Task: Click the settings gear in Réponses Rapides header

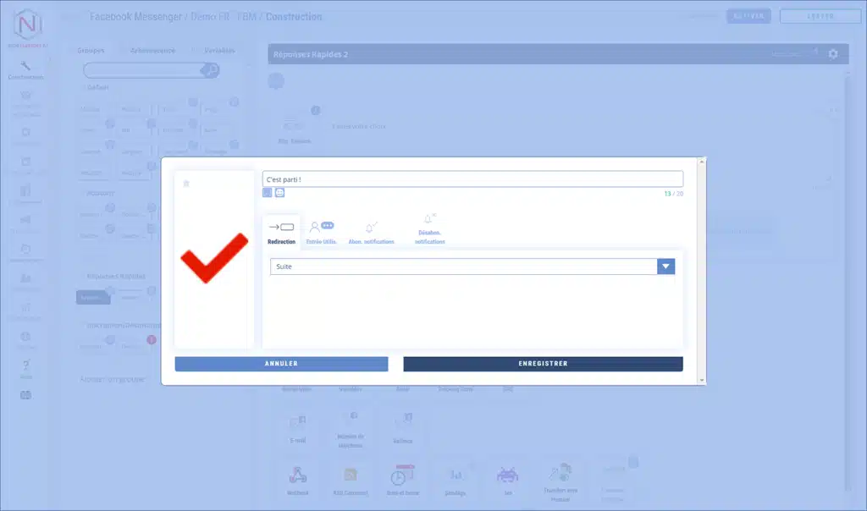Action: click(833, 54)
